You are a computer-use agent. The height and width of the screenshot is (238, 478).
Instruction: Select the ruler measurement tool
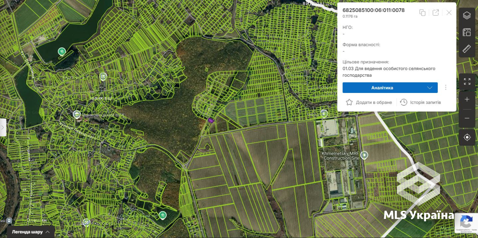(467, 49)
